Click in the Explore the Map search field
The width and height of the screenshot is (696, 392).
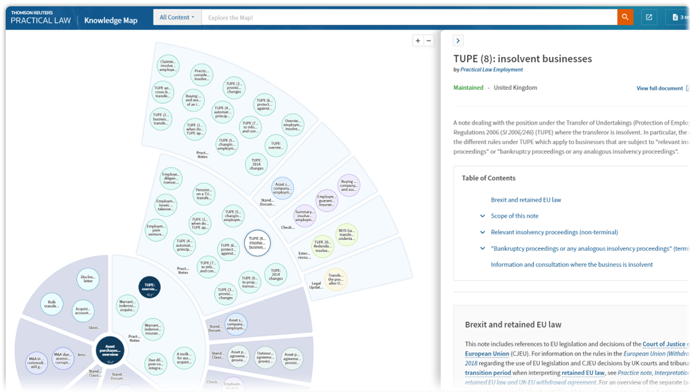coord(408,17)
